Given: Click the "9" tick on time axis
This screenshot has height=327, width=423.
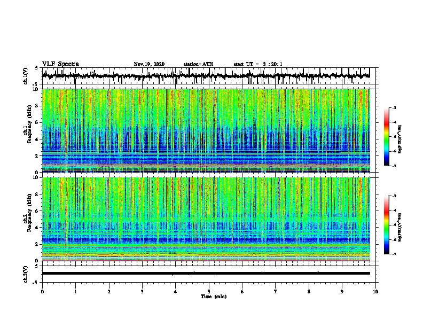Looking at the screenshot, I should click(x=342, y=292).
